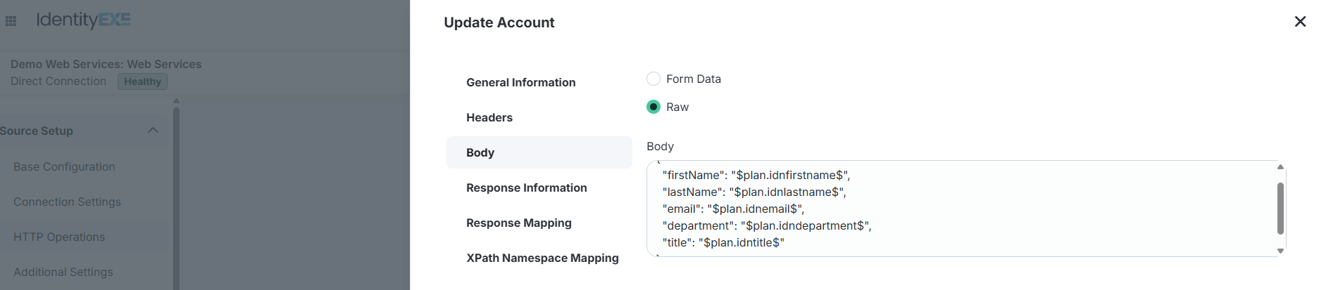Select the Form Data radio button
This screenshot has height=290, width=1326.
(653, 79)
